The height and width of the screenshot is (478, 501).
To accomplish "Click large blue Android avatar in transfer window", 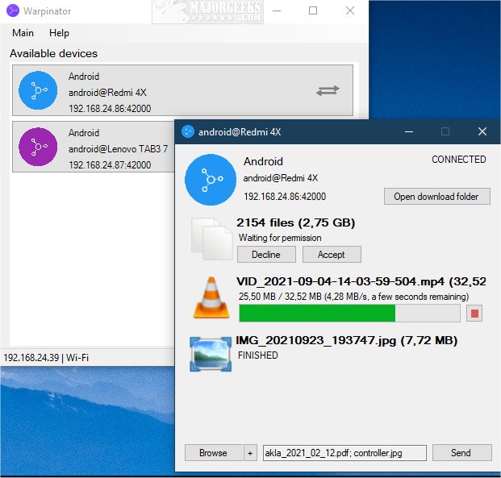I will pyautogui.click(x=211, y=180).
